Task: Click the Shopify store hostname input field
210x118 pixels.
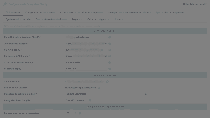Action: tap(86, 37)
